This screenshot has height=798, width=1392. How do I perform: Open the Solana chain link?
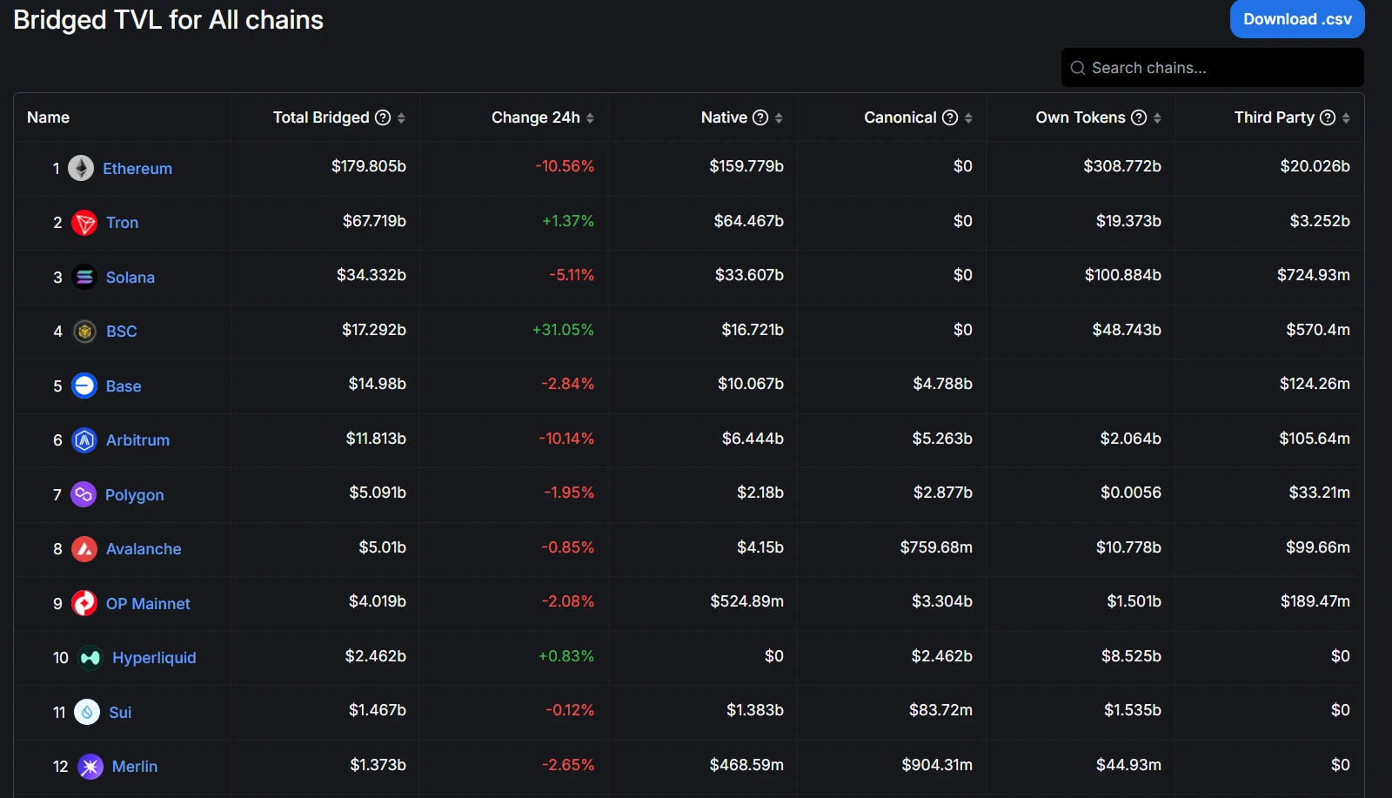pos(130,278)
